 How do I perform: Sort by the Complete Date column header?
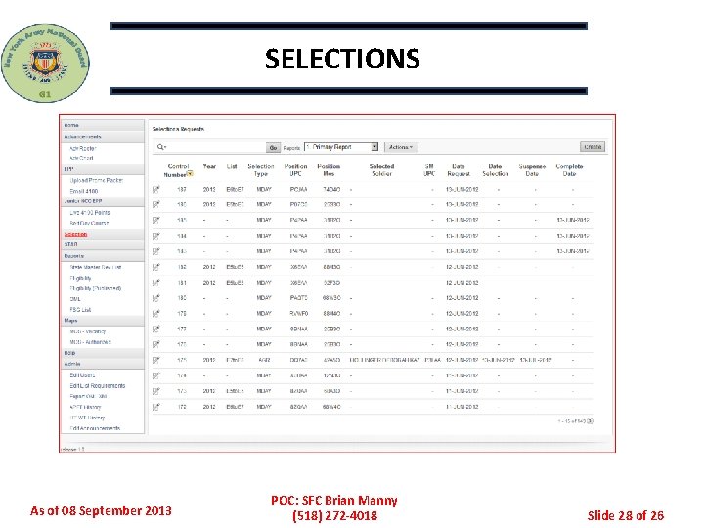[x=569, y=170]
